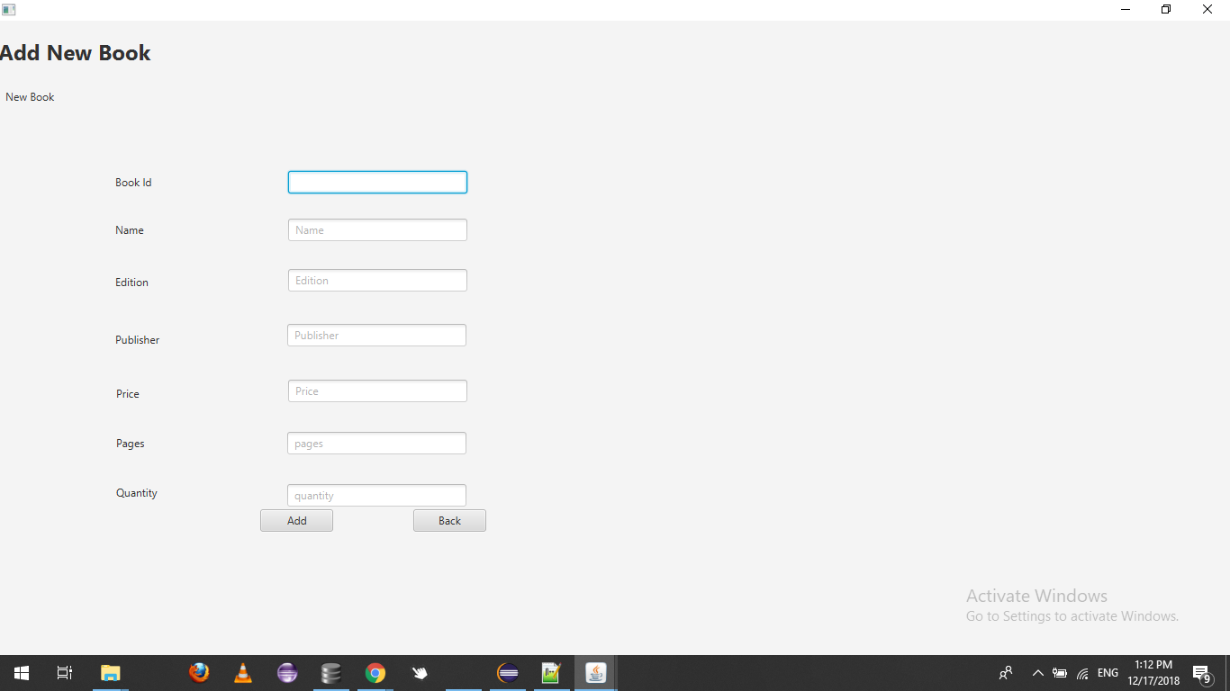
Task: Click the Windows Start button
Action: (x=21, y=672)
